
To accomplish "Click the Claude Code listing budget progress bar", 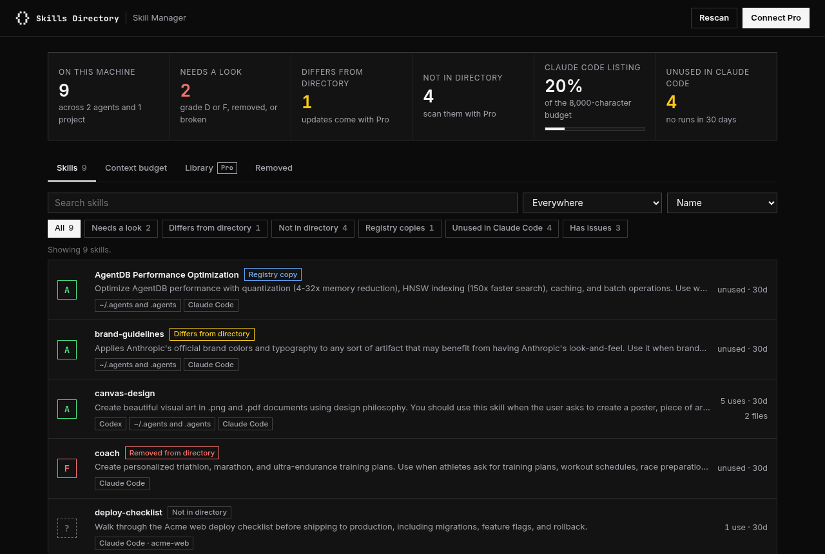I will (595, 129).
